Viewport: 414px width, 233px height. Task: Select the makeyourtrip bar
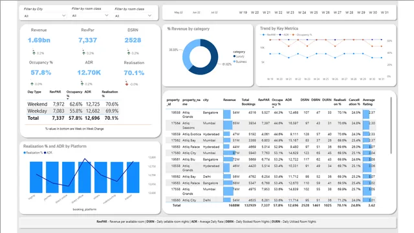(116, 177)
